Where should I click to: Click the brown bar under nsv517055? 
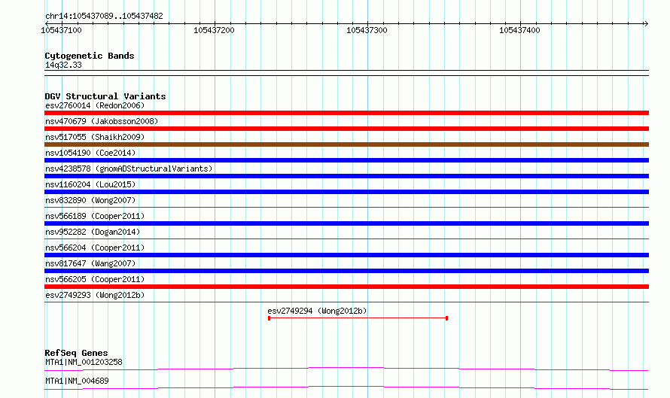point(346,144)
